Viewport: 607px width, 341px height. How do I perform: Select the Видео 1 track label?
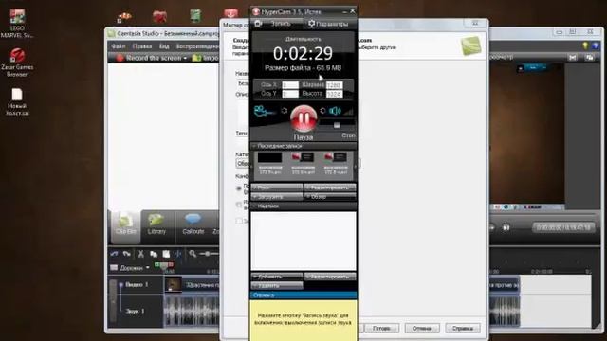point(137,284)
